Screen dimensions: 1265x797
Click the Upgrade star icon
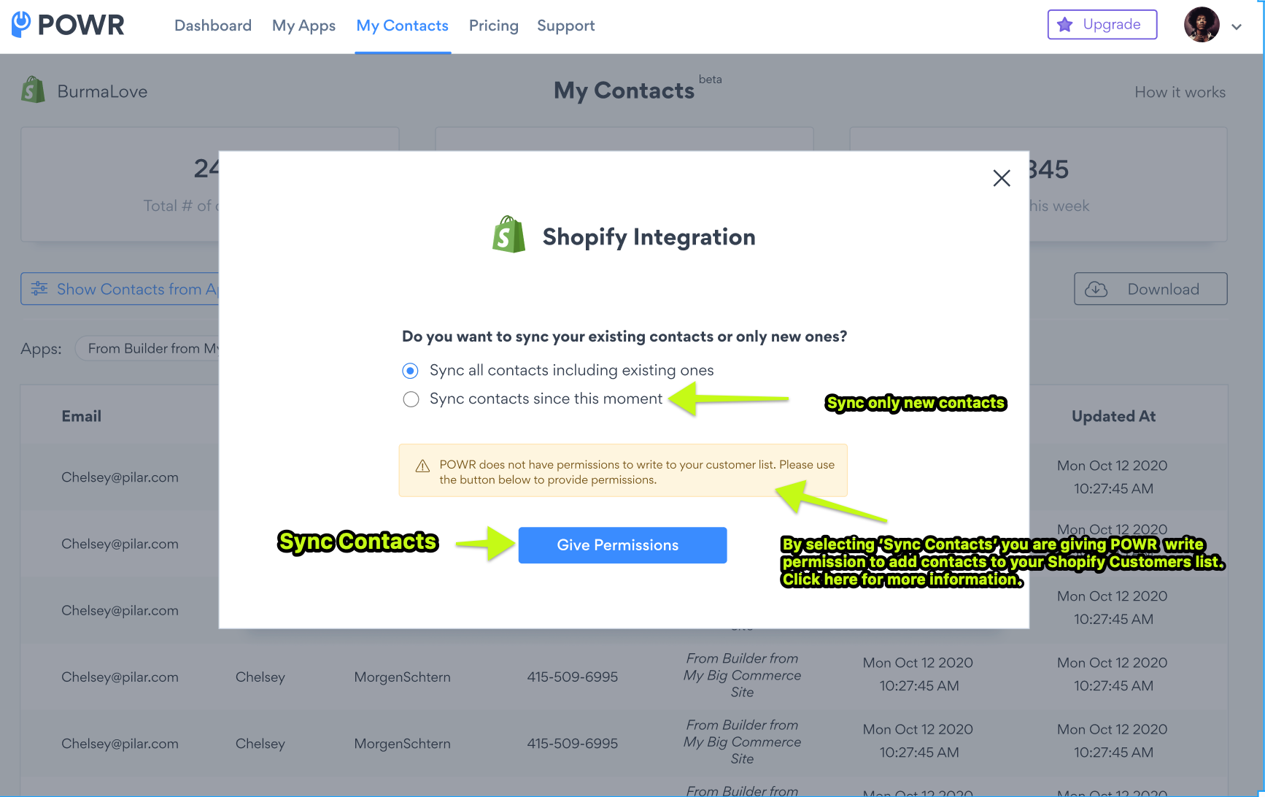click(x=1064, y=25)
